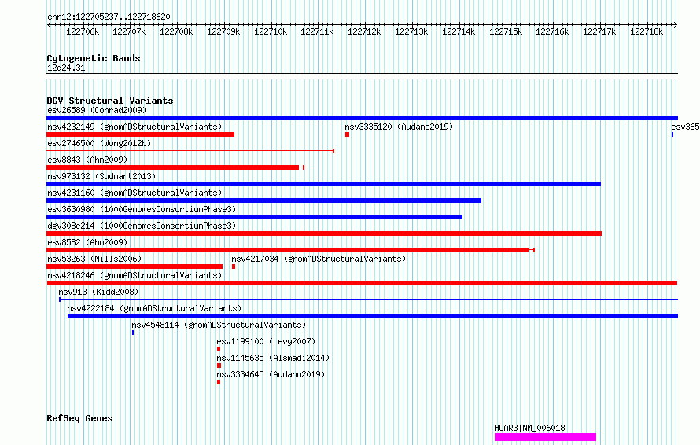Click the nsv3334645 (Audano2019) label

point(271,374)
